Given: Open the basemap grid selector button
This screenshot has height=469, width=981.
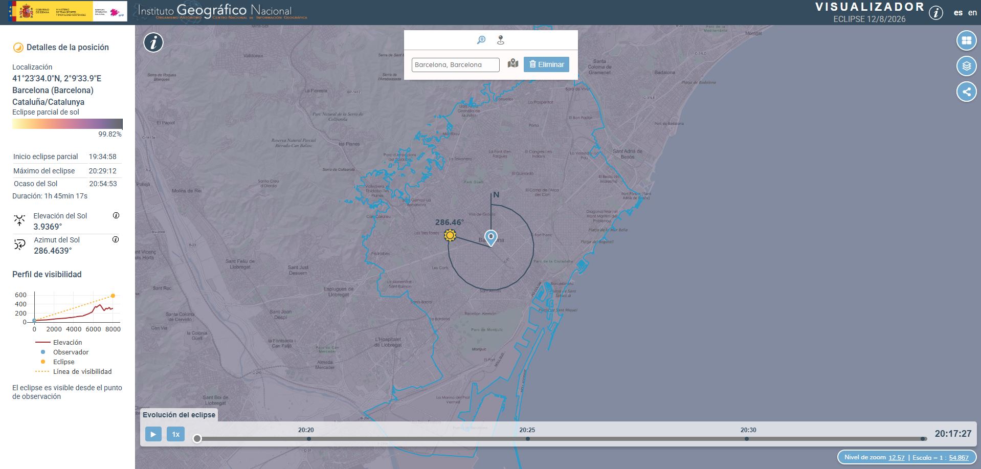Looking at the screenshot, I should (966, 40).
